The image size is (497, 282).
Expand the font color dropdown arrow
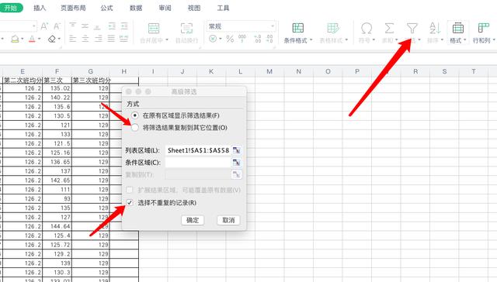pyautogui.click(x=40, y=39)
